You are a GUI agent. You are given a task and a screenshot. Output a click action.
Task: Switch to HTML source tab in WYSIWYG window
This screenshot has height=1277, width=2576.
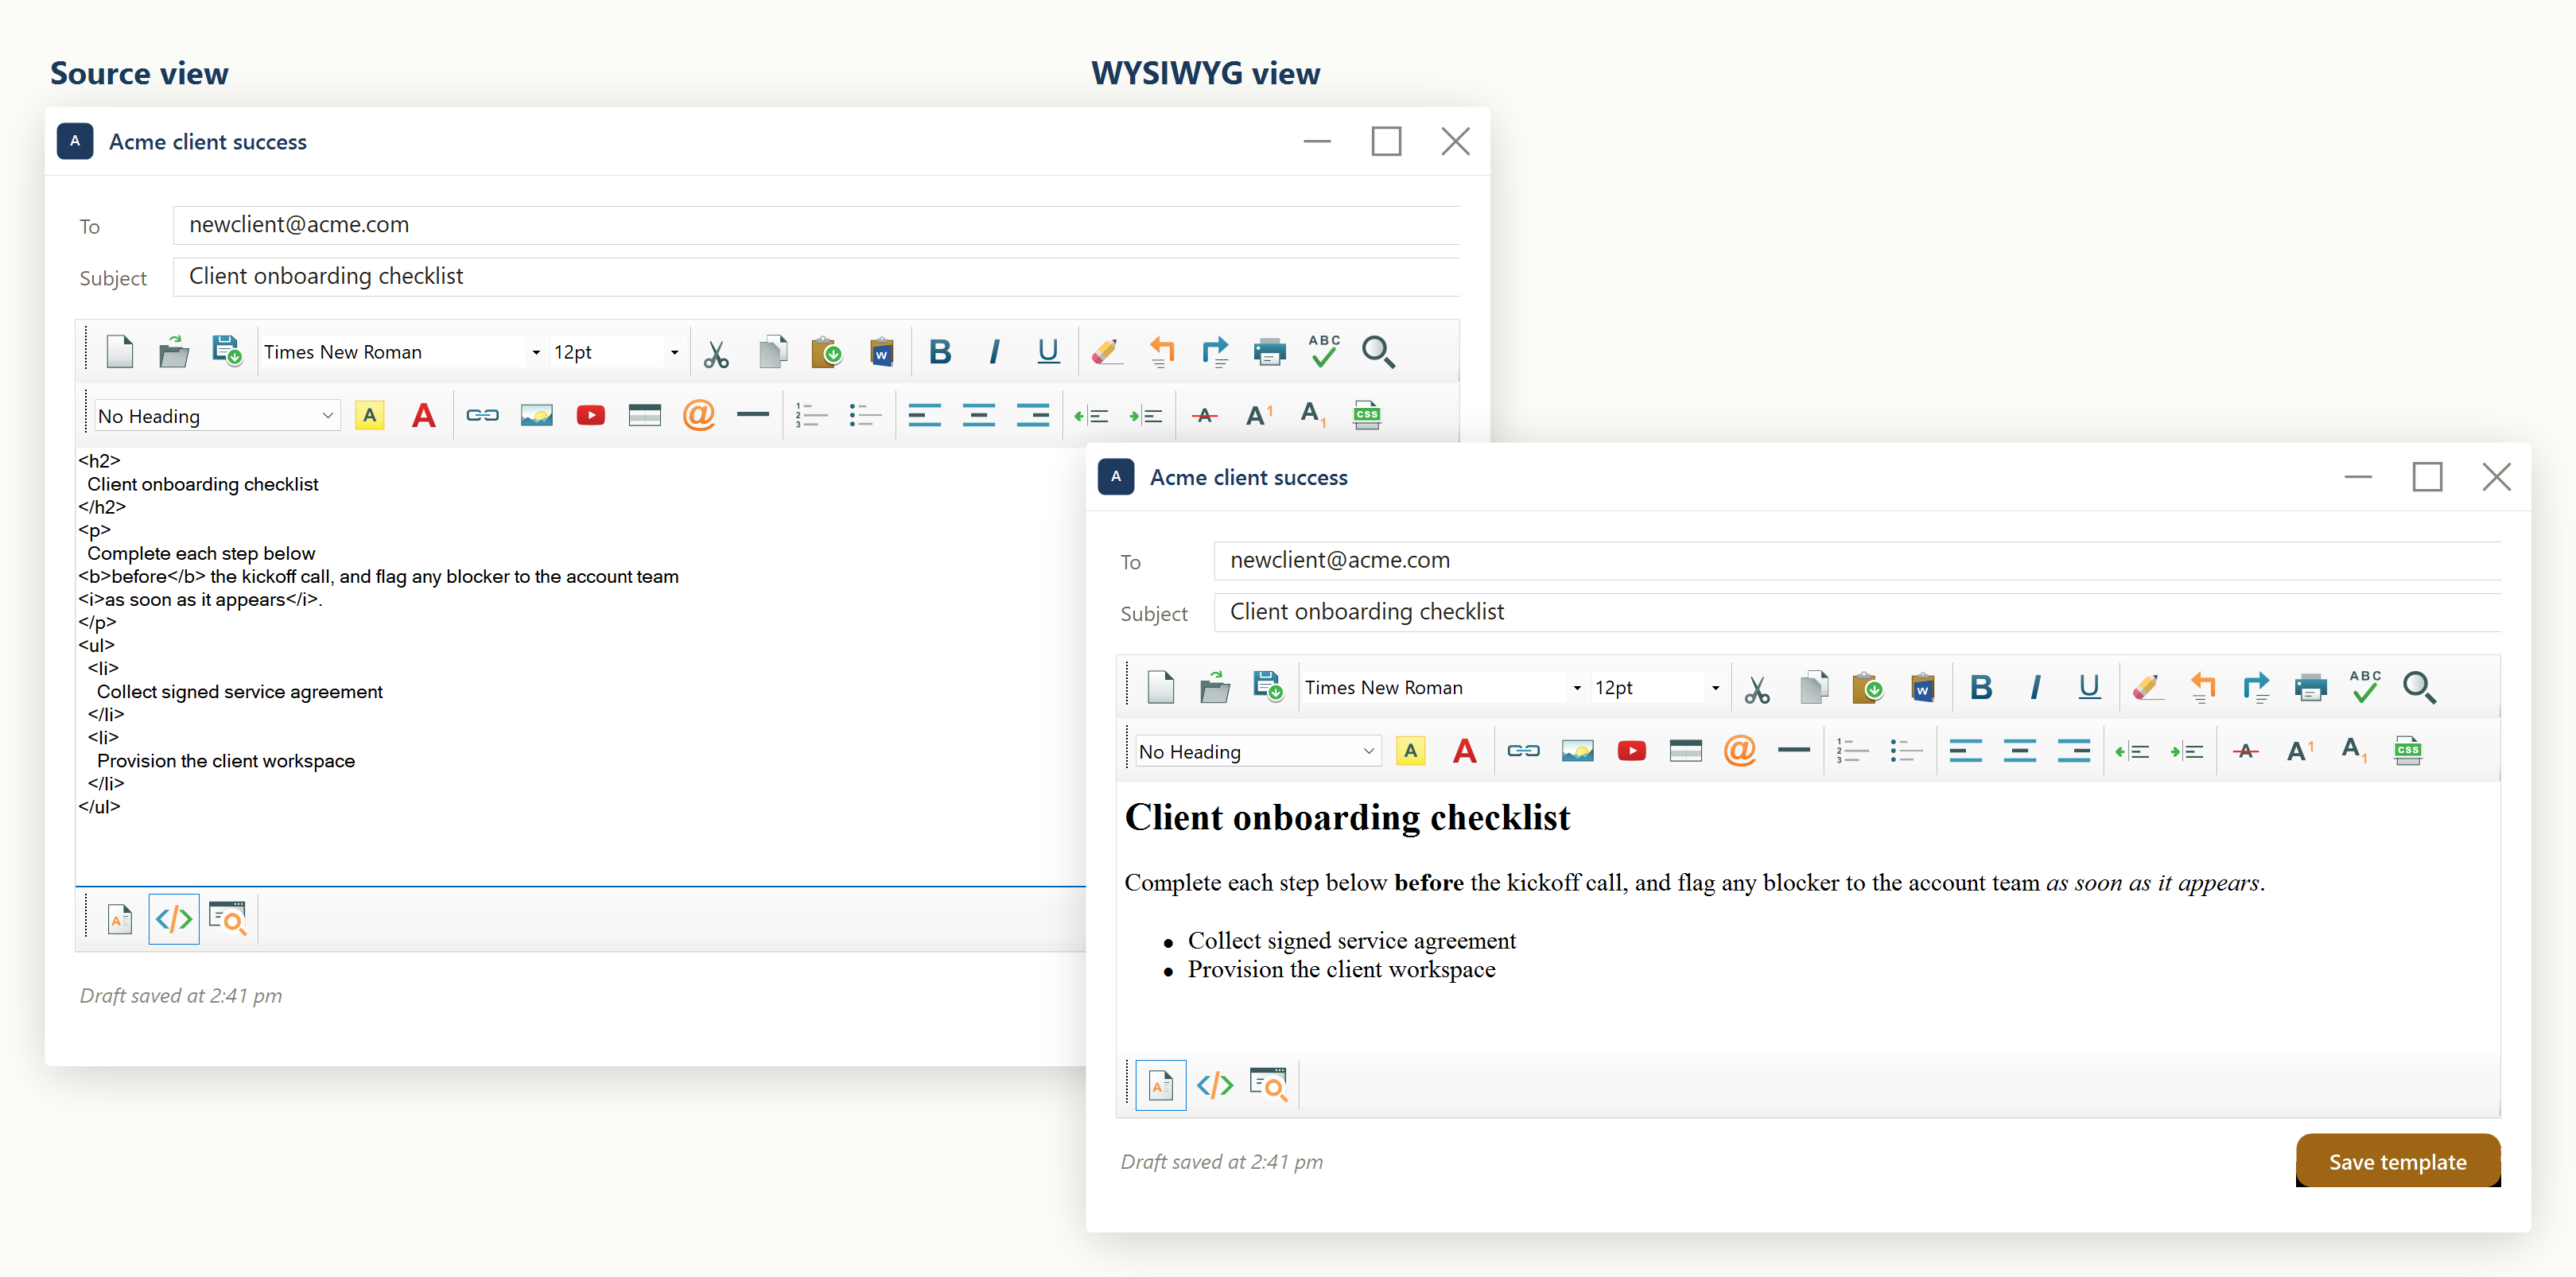pos(1215,1085)
